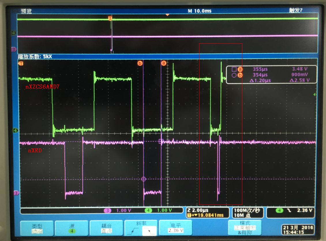The width and height of the screenshot is (326, 241).
Task: Select the falling edge slope icon
Action: tap(149, 231)
